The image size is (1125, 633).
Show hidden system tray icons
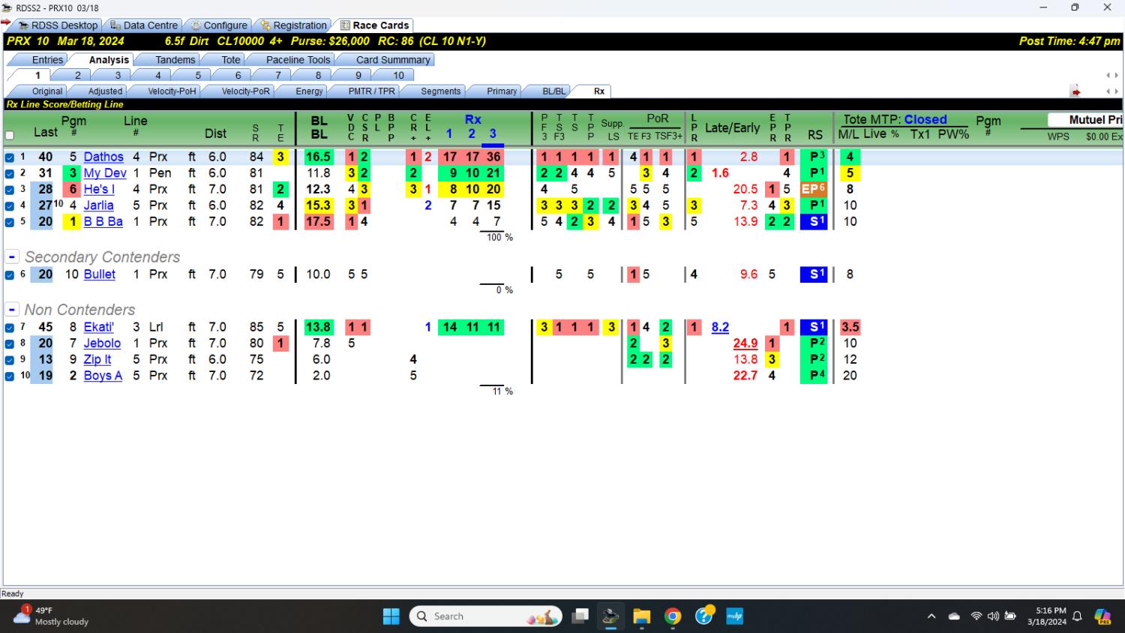coord(931,616)
